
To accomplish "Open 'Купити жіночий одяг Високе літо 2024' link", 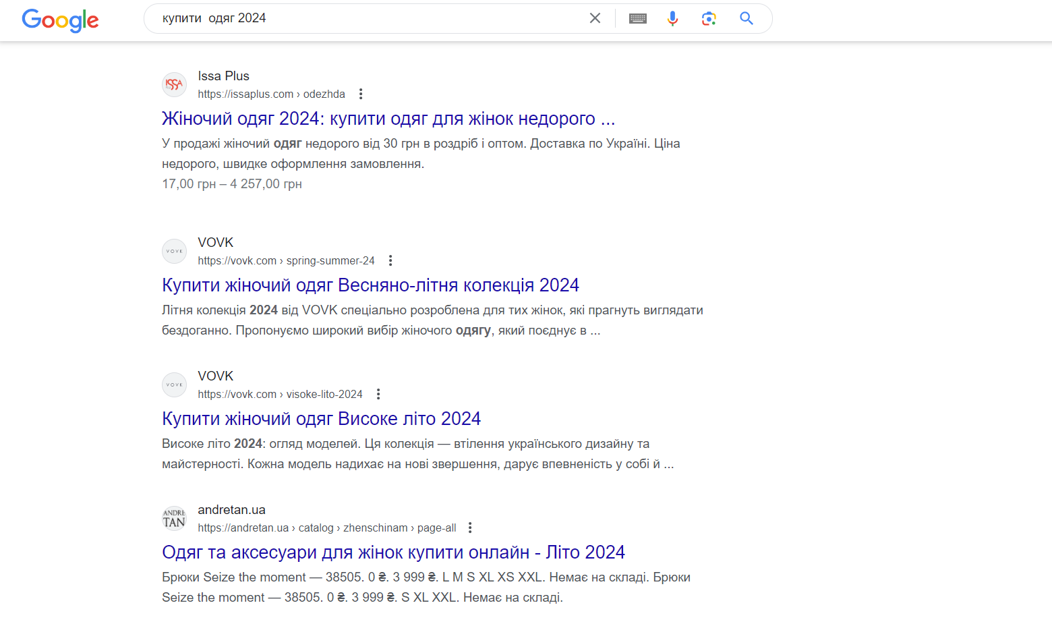I will [321, 419].
